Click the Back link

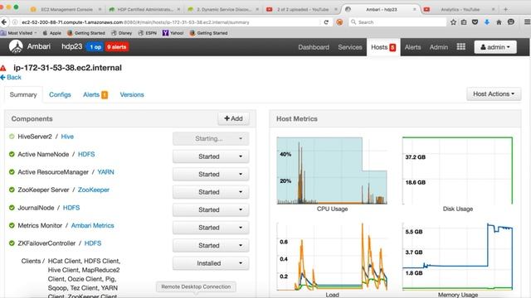(11, 77)
